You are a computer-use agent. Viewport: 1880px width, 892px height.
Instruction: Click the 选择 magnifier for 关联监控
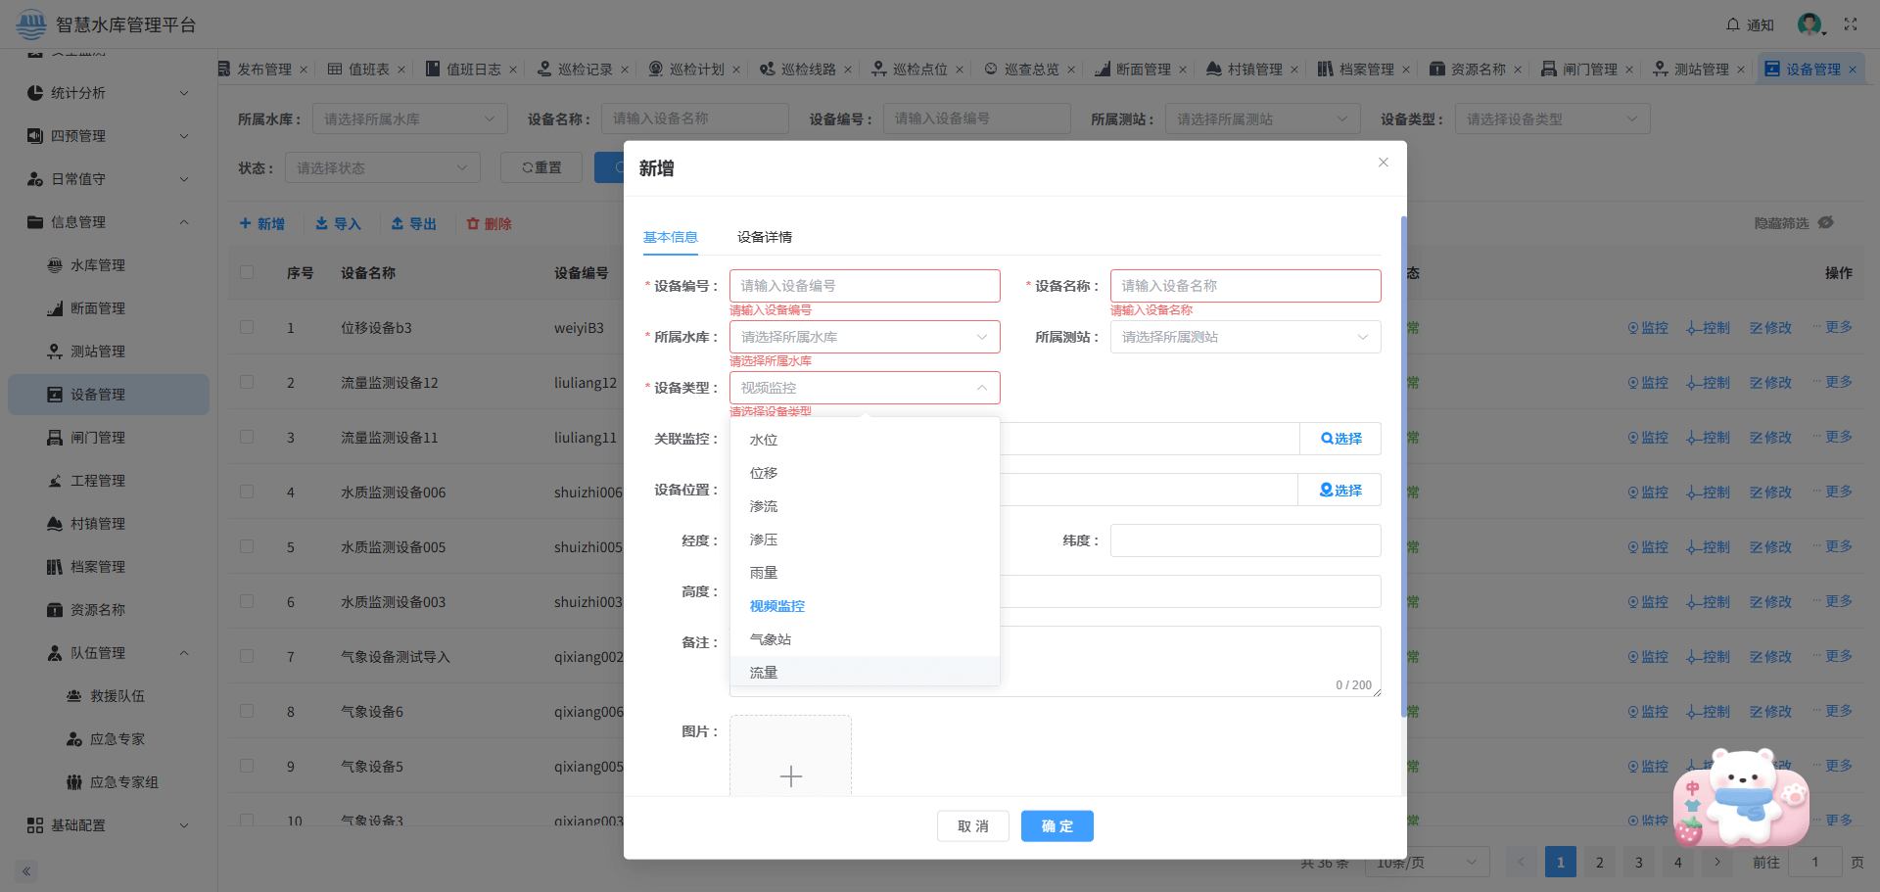[x=1339, y=438]
